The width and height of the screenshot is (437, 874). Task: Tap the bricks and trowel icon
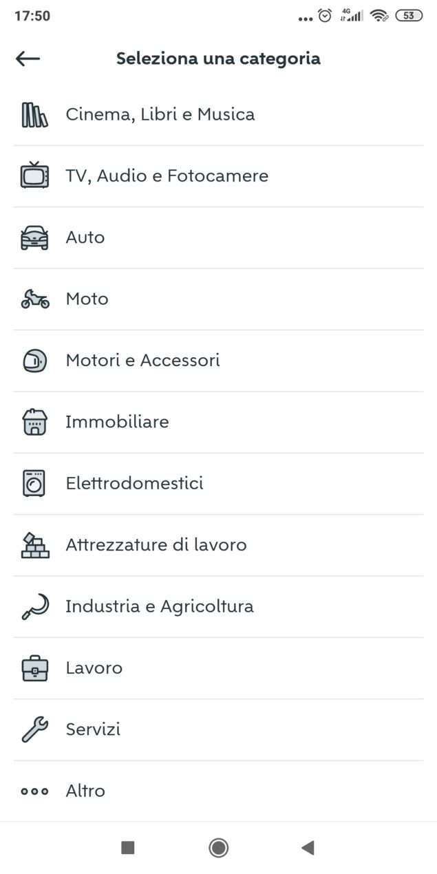pos(34,545)
